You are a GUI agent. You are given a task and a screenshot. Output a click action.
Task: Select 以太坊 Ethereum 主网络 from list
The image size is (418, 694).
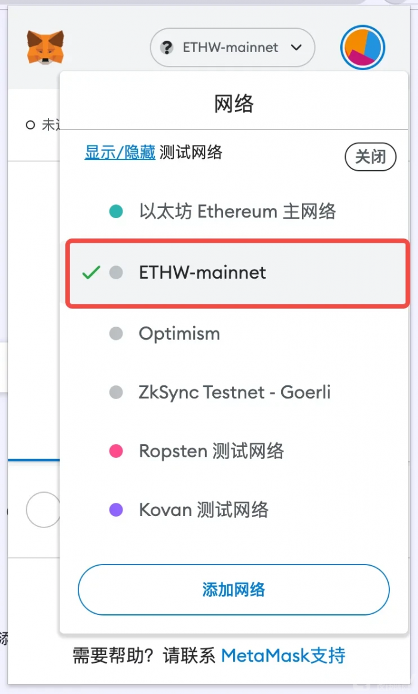coord(237,212)
